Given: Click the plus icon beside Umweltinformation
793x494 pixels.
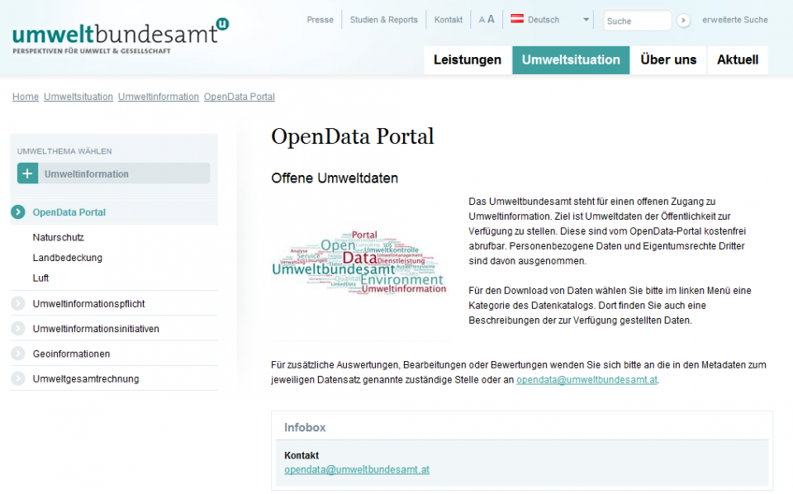Looking at the screenshot, I should (27, 173).
